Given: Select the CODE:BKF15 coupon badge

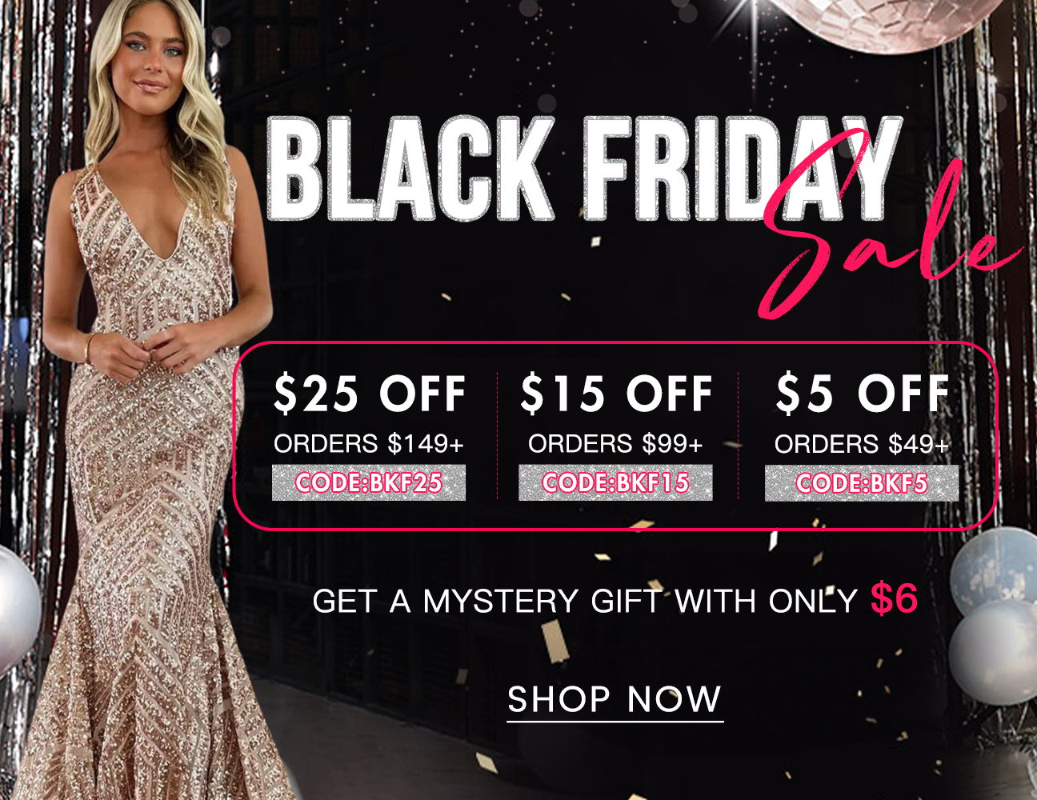Looking at the screenshot, I should [615, 483].
